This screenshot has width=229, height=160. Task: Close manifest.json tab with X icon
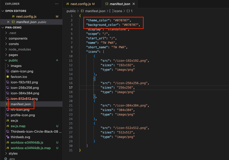pos(133,4)
